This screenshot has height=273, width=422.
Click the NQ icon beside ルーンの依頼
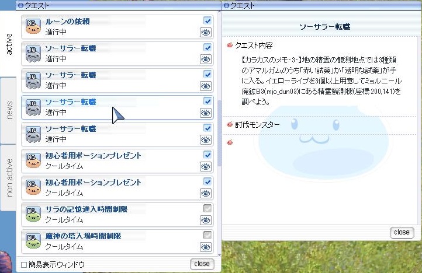click(33, 26)
